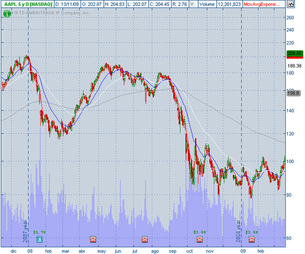
Task: Click the 2007 year vertical marker label
Action: click(26, 231)
